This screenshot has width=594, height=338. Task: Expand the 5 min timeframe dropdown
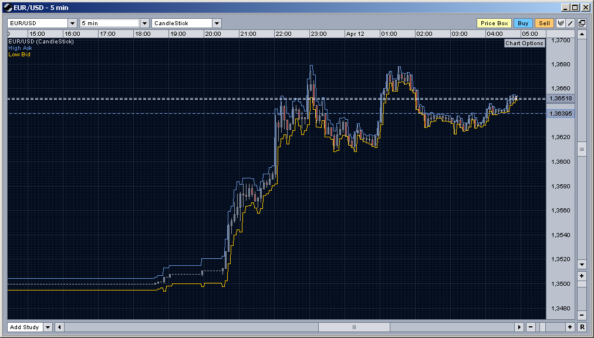[145, 23]
